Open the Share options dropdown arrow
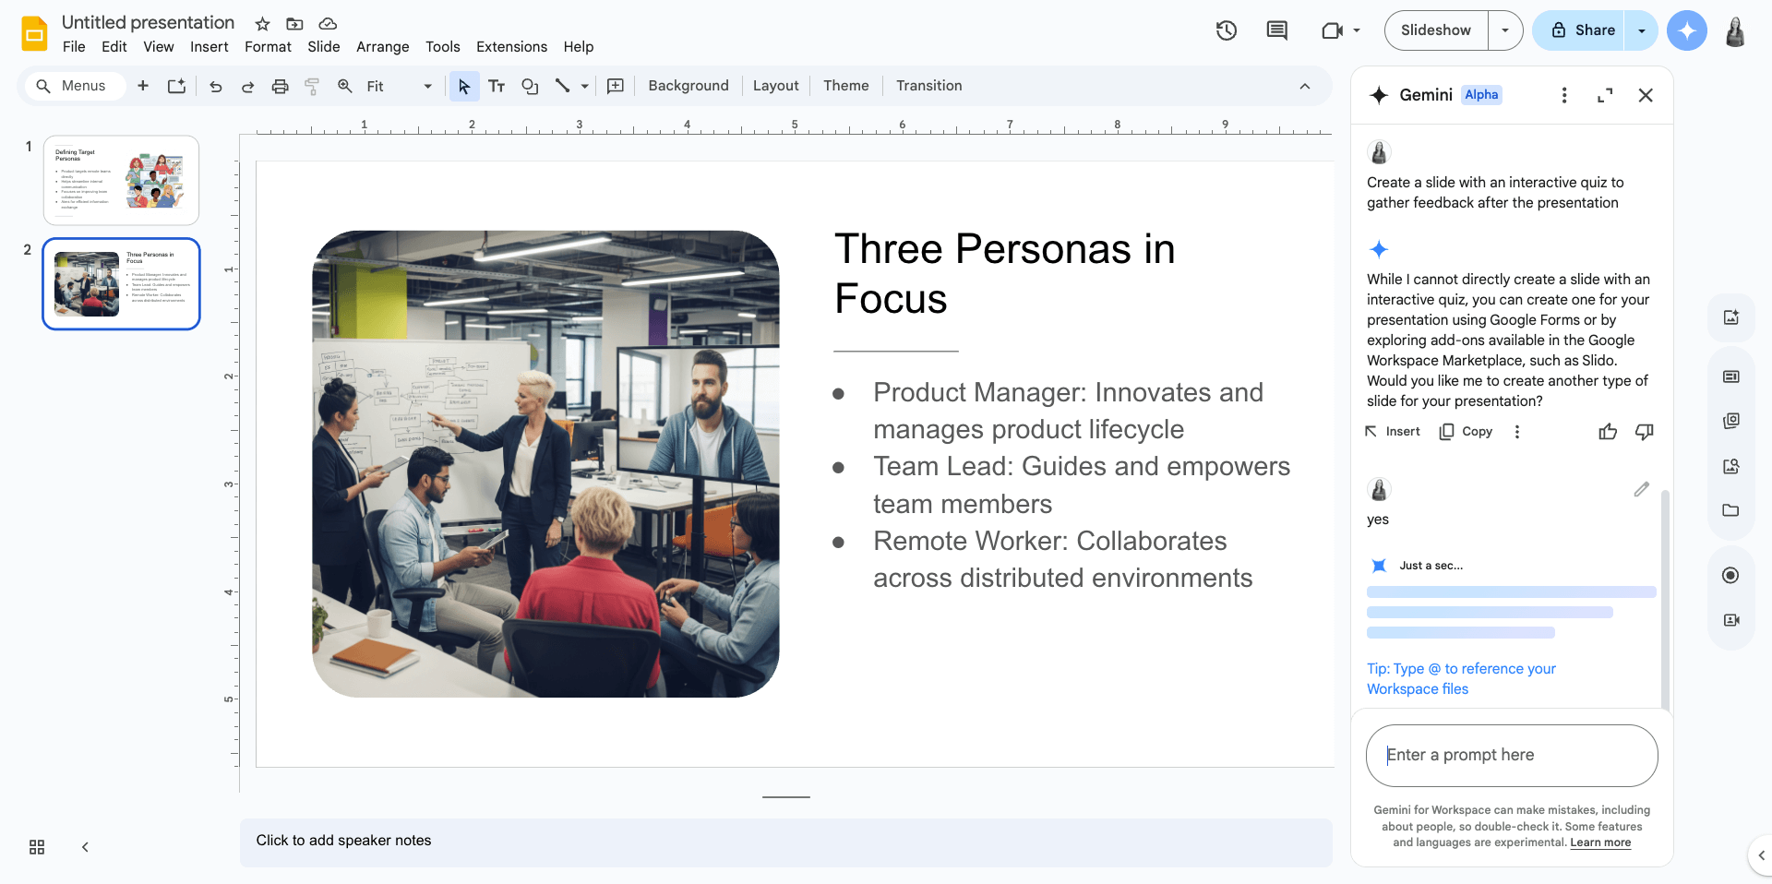This screenshot has height=884, width=1772. click(1642, 30)
